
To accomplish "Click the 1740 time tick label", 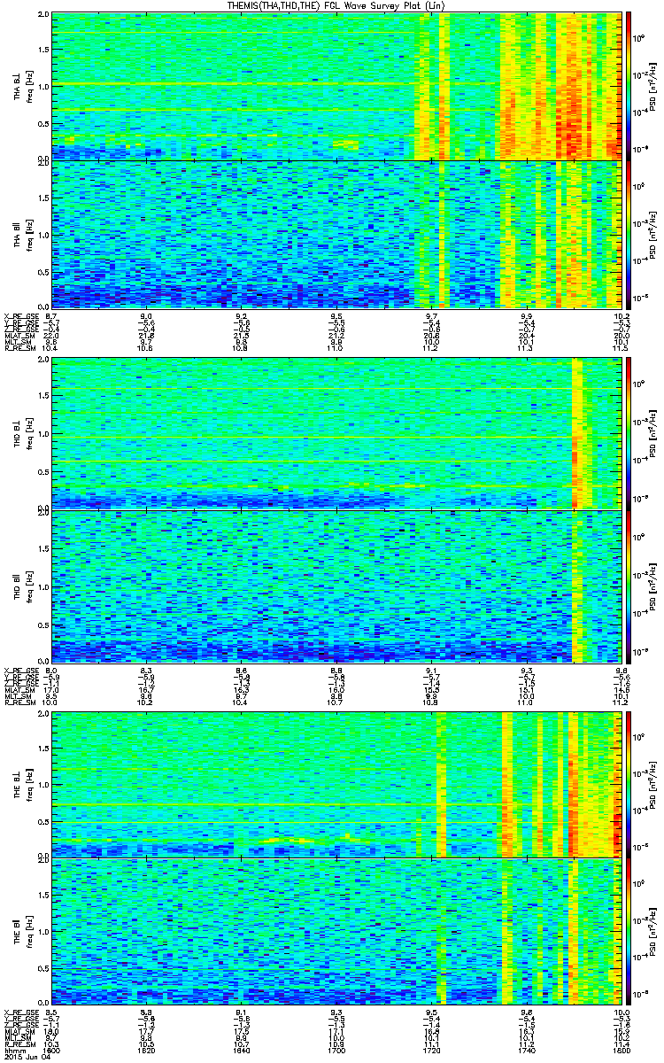I will (x=526, y=1052).
